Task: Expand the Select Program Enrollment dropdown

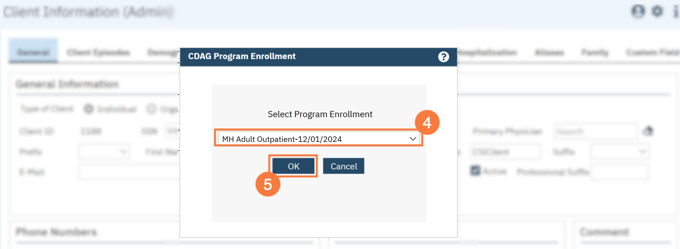Action: pyautogui.click(x=319, y=139)
